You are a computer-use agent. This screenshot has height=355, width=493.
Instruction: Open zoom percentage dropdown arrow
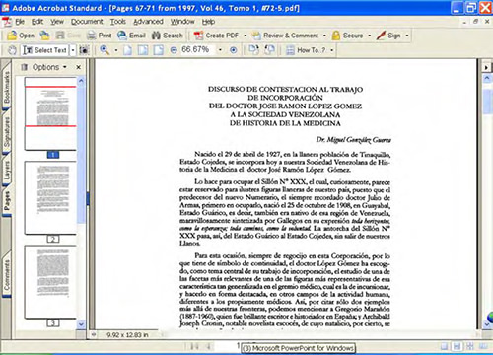pos(220,50)
